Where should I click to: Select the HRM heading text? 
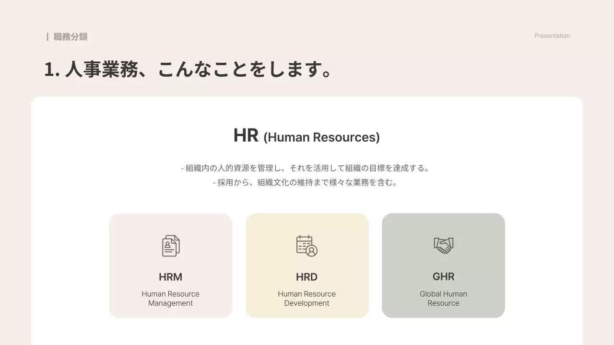pyautogui.click(x=170, y=277)
